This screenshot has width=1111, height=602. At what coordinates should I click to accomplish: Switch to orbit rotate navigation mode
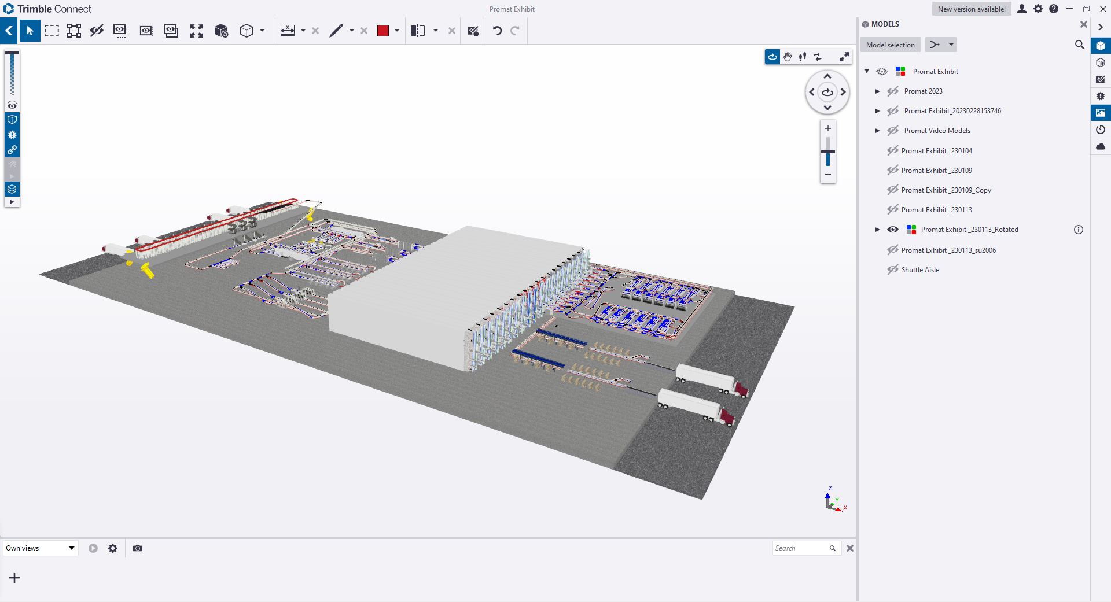click(772, 57)
